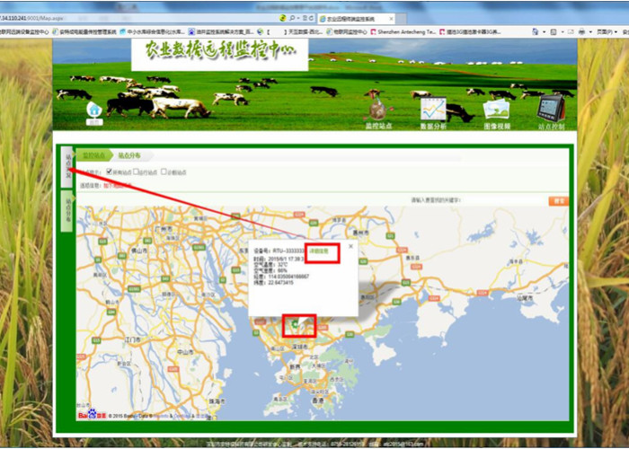The width and height of the screenshot is (629, 449).
Task: Open the 页面(P) page dropdown menu
Action: pos(606,31)
